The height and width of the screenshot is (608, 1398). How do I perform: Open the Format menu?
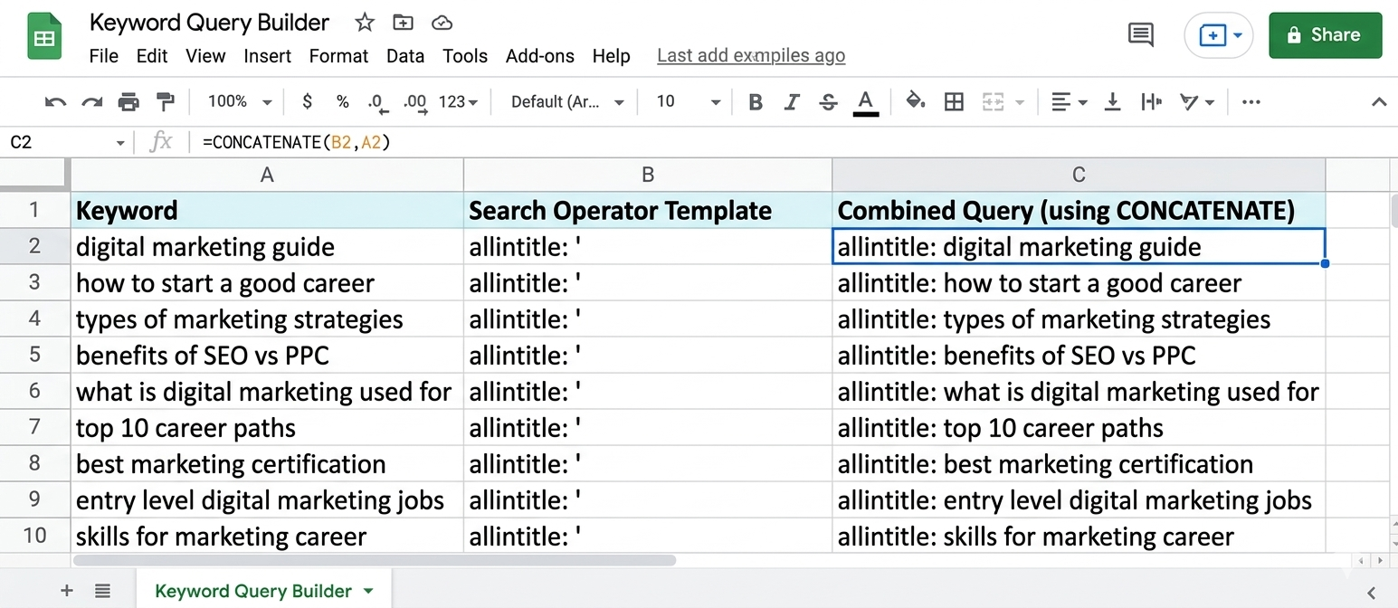click(x=338, y=55)
